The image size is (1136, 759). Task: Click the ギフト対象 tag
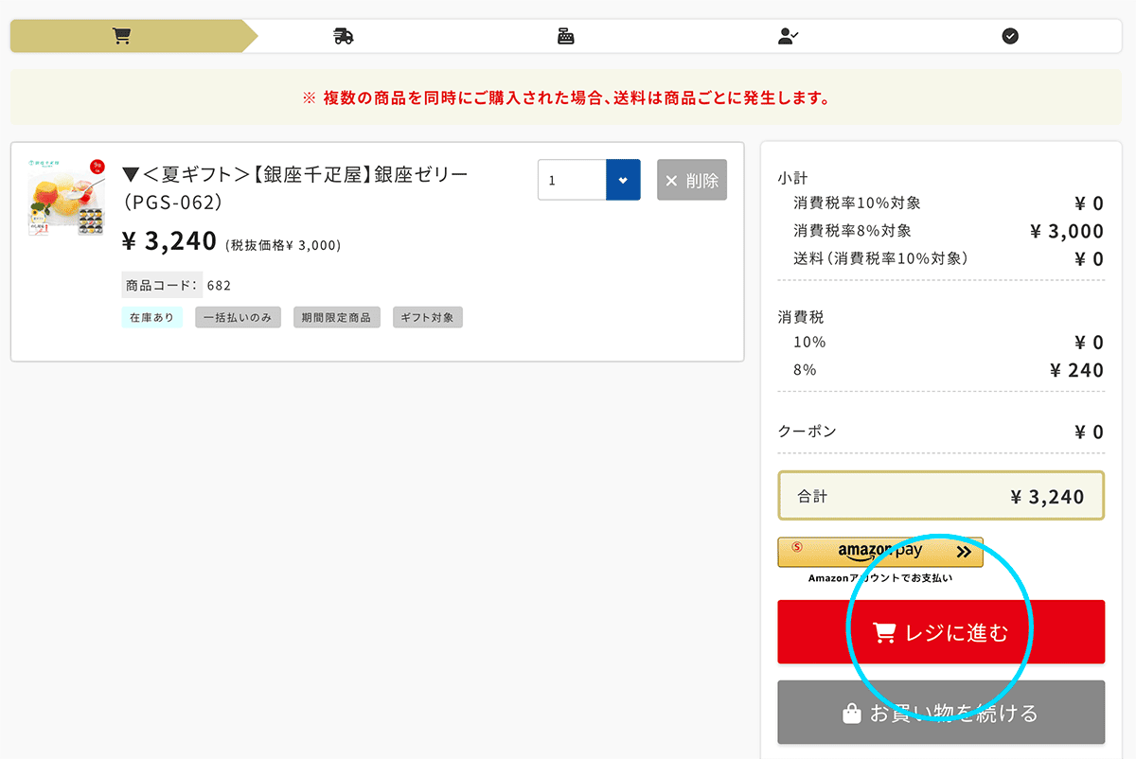(428, 317)
